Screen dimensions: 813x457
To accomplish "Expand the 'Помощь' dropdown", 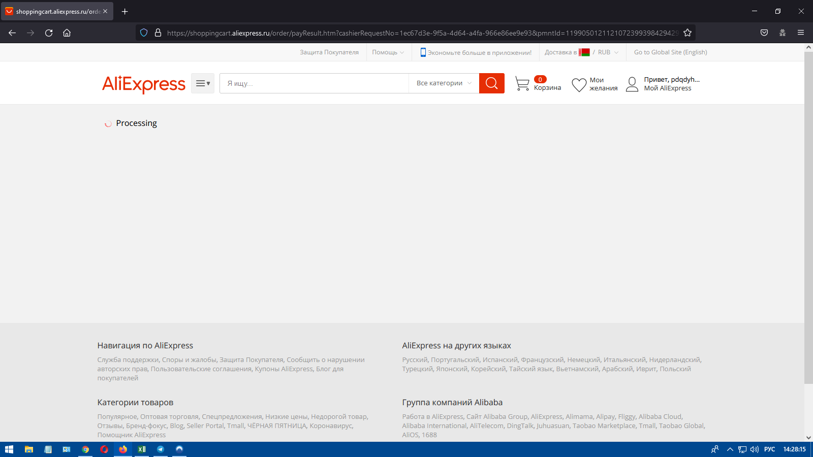I will coord(388,52).
